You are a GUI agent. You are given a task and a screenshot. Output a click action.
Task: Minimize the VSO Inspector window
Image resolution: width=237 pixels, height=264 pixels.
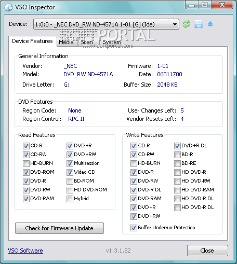point(191,5)
